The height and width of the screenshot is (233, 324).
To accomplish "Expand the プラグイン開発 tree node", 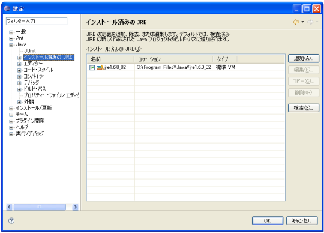I will tap(11, 121).
